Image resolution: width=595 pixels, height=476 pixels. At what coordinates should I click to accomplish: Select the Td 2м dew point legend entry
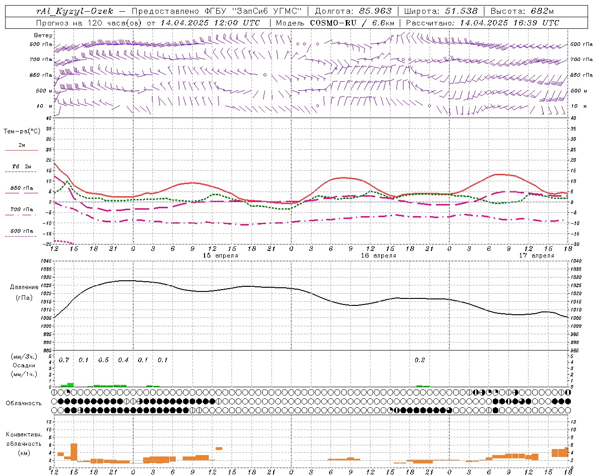point(22,166)
